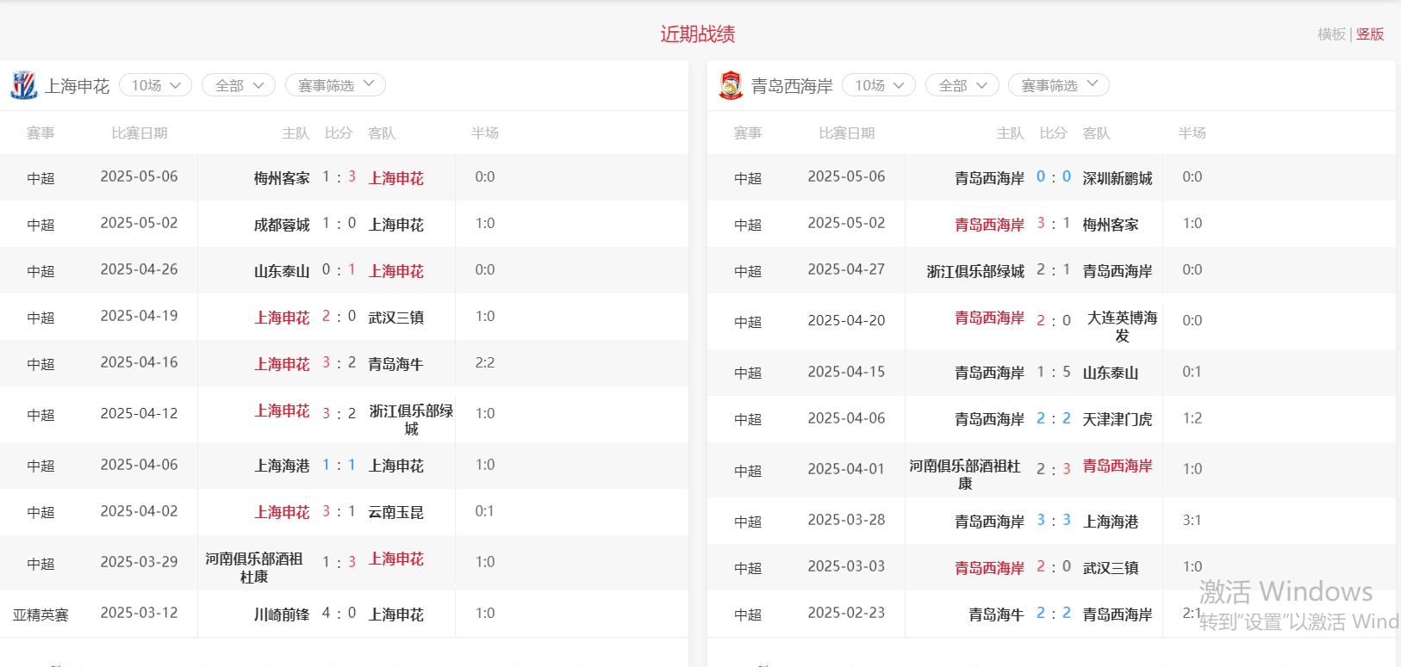Screen dimensions: 1401x667
Task: Click 川崎前锋 team name in the 亚精英赛 row
Action: tap(282, 615)
